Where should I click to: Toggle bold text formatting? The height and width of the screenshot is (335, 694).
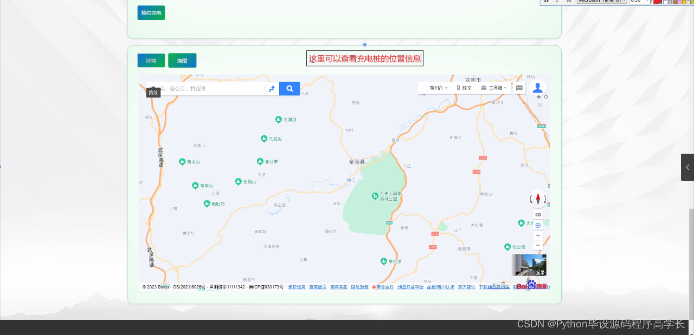(547, 2)
